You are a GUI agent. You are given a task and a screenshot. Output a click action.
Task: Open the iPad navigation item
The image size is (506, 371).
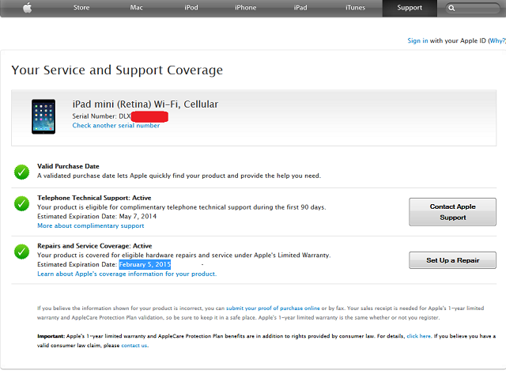[x=300, y=7]
